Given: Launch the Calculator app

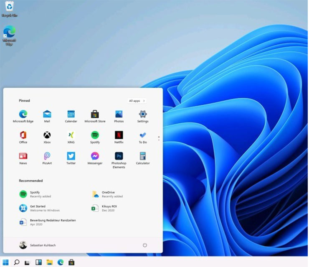Looking at the screenshot, I should tap(143, 158).
